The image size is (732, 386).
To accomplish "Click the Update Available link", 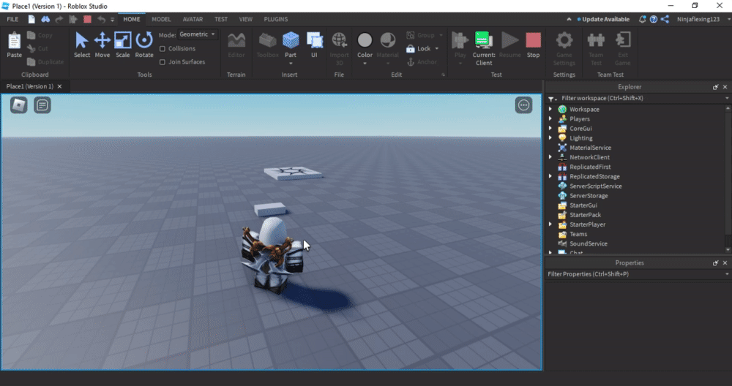I will (x=605, y=19).
